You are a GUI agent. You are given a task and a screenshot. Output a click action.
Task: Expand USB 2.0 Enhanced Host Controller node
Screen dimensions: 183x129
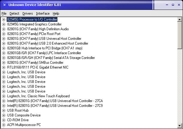(x=4, y=43)
